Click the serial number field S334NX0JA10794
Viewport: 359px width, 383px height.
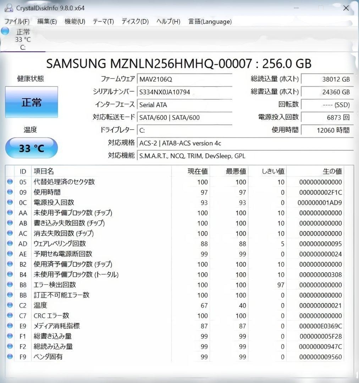(184, 92)
